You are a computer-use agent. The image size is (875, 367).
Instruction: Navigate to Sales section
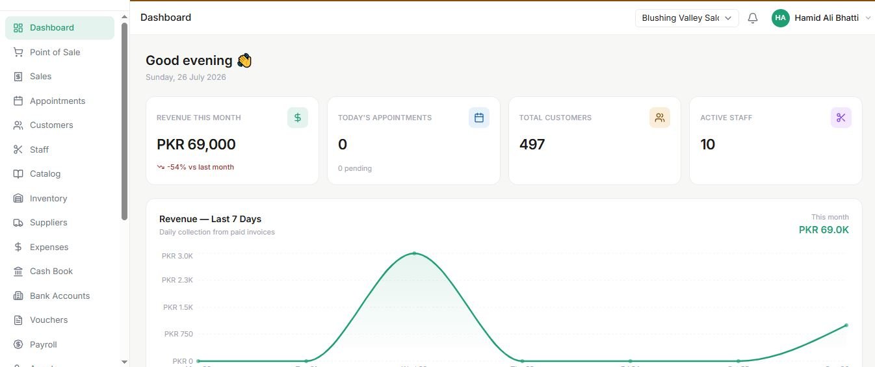60,77
